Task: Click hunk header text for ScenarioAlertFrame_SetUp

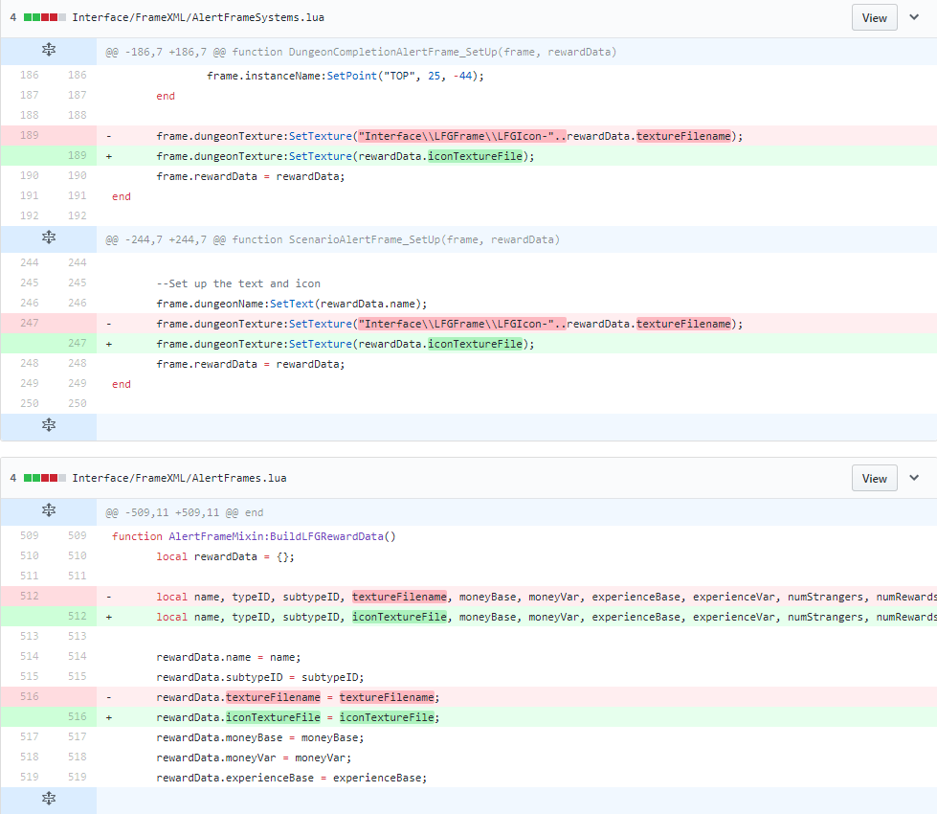Action: tap(333, 239)
